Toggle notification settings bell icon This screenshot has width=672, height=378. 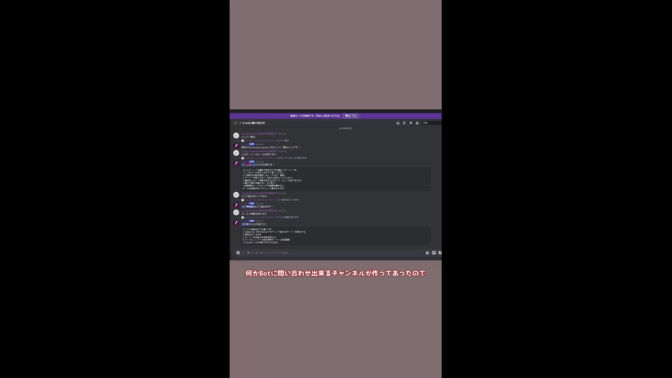[404, 123]
